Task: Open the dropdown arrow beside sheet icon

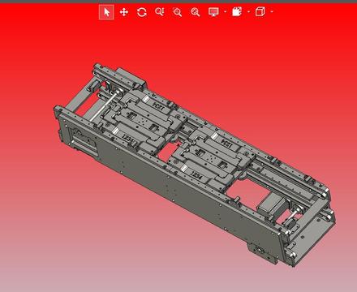Action: click(x=248, y=12)
